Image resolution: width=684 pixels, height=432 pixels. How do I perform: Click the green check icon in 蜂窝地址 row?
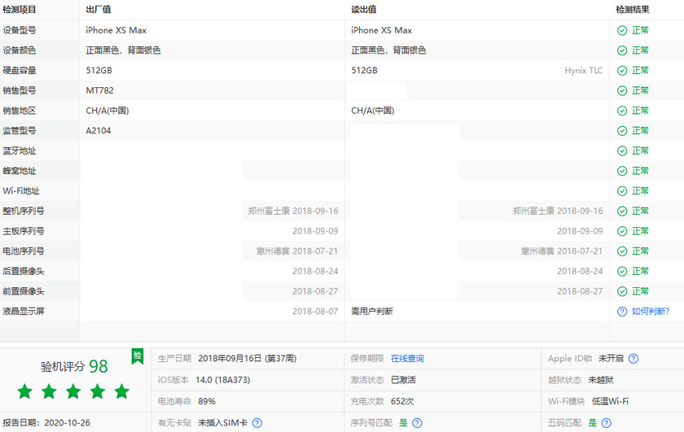622,171
